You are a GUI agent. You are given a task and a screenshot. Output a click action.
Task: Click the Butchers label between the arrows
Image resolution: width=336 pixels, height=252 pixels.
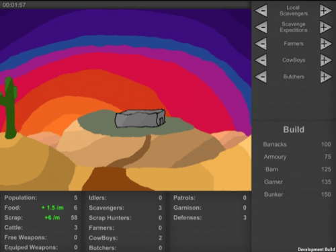[294, 77]
